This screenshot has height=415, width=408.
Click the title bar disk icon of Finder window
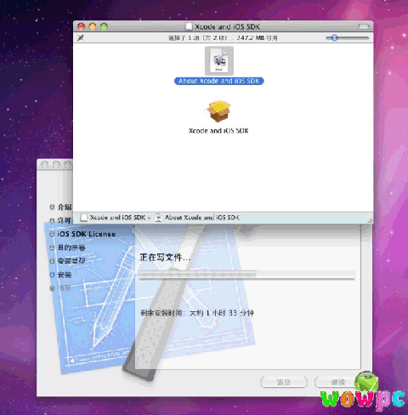[189, 26]
